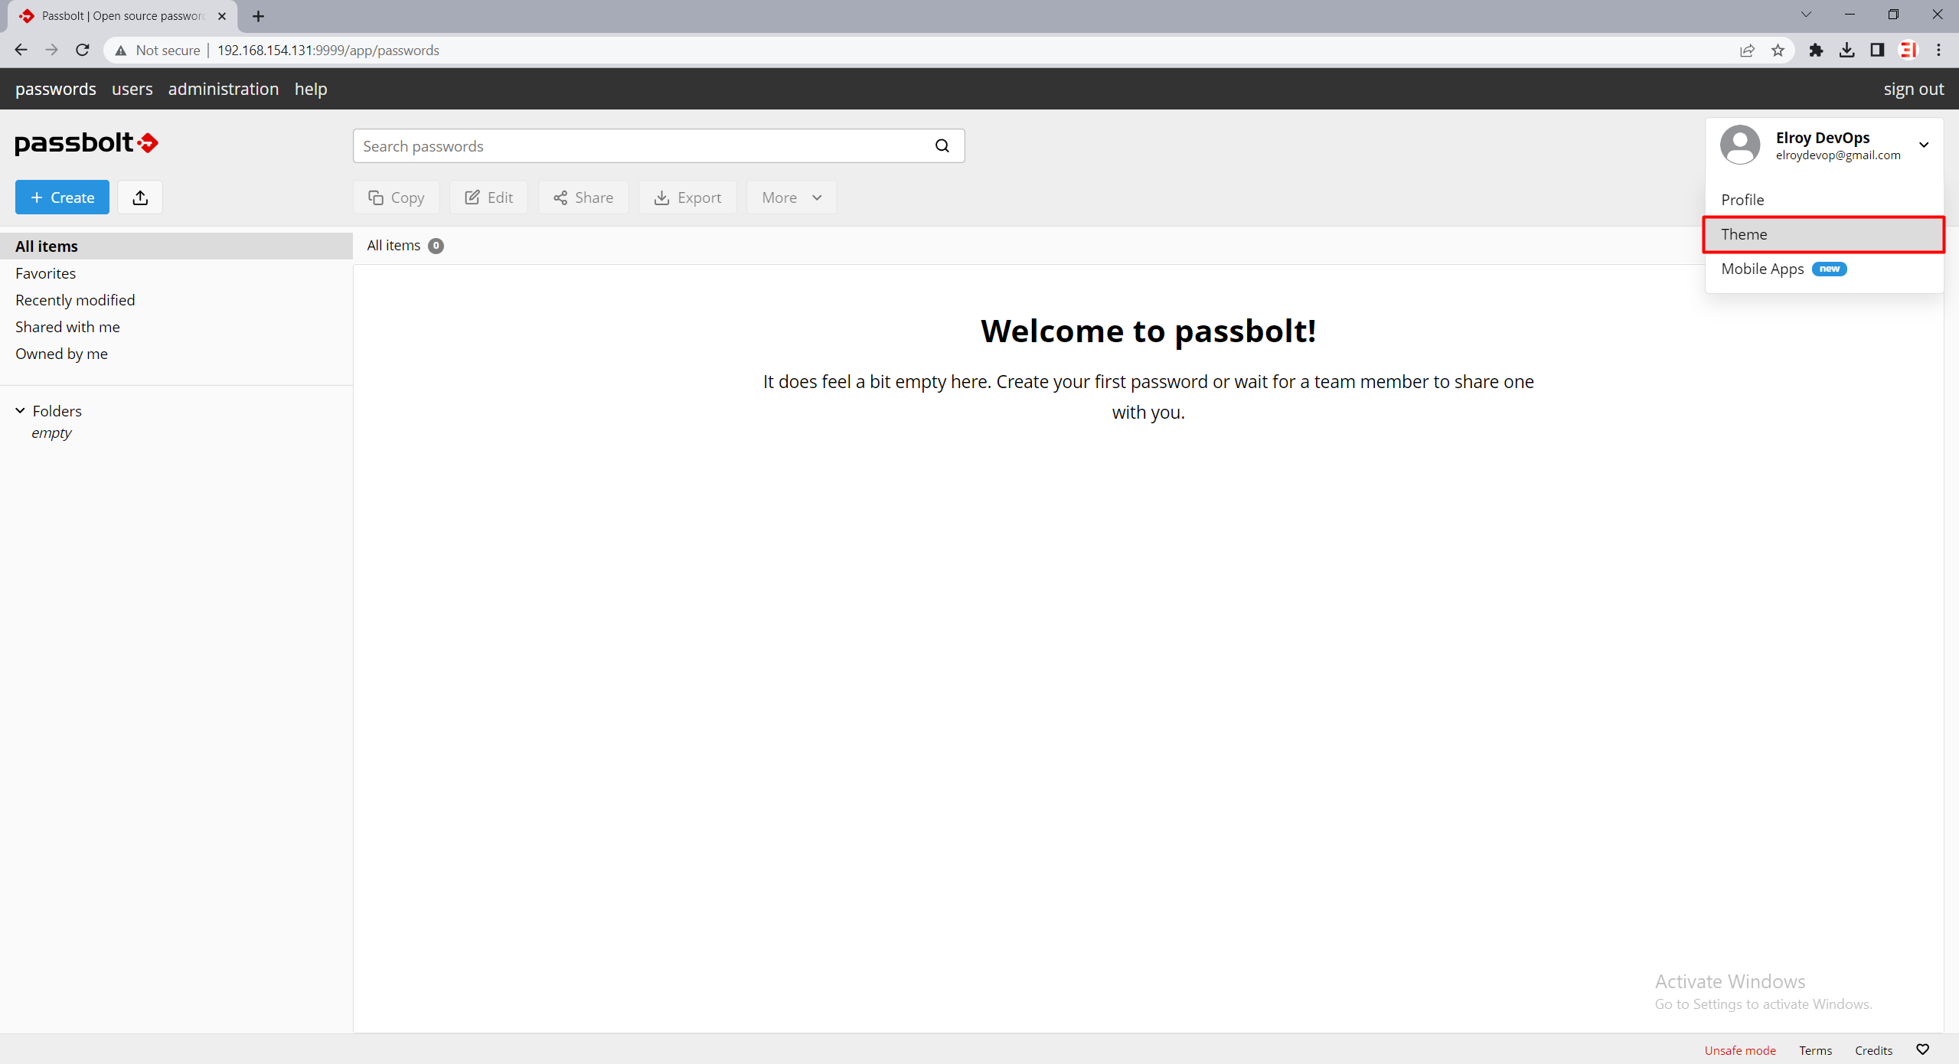1959x1064 pixels.
Task: Open the browser extensions puzzle icon
Action: coord(1816,51)
